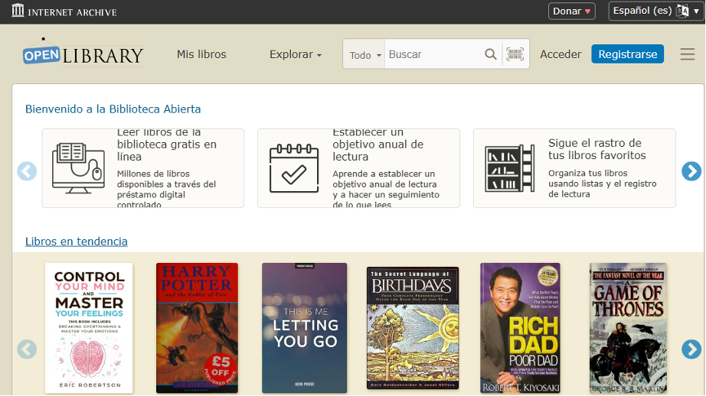Open Sigue el rastro de tus libros card
Image resolution: width=706 pixels, height=396 pixels.
(574, 168)
